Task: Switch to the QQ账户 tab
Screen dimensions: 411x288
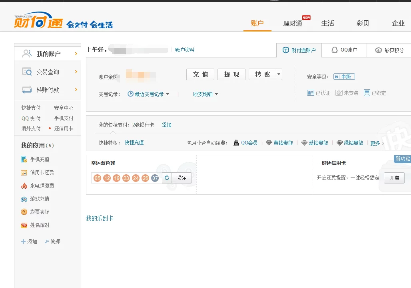Action: tap(344, 50)
